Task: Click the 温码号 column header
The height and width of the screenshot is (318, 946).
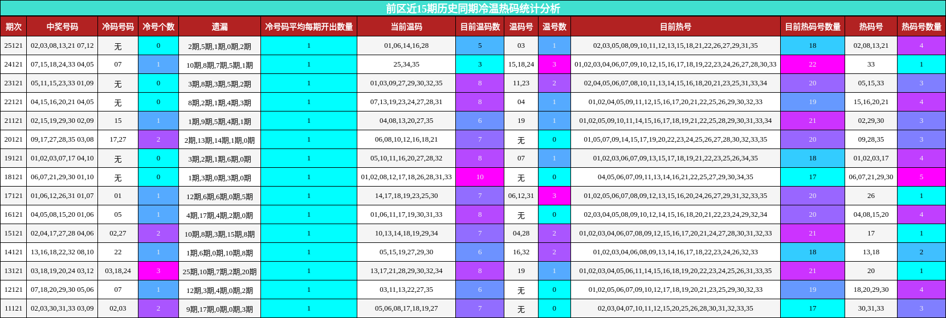Action: pyautogui.click(x=521, y=27)
